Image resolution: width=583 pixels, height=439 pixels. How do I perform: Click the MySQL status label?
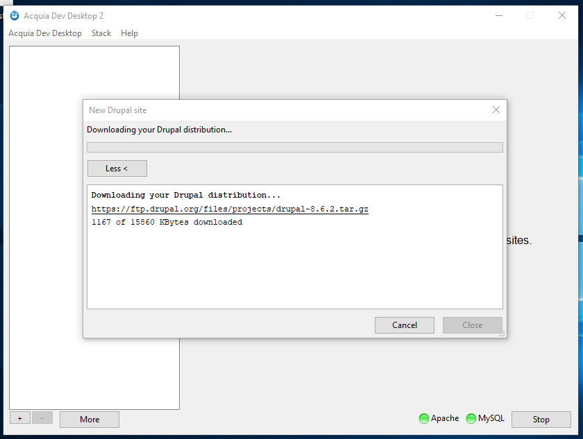(x=491, y=418)
